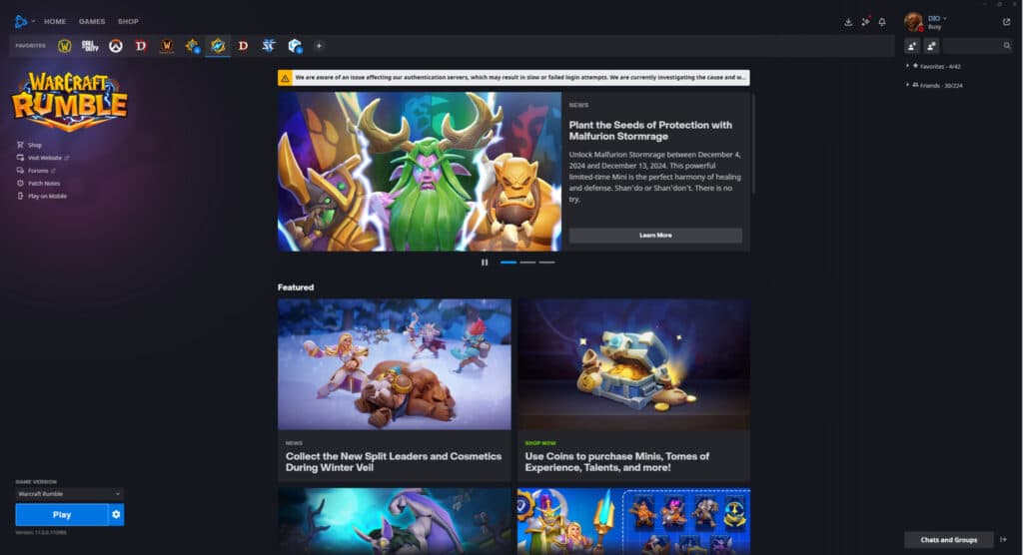Click the blue Play button
This screenshot has height=555, width=1023.
pos(61,514)
